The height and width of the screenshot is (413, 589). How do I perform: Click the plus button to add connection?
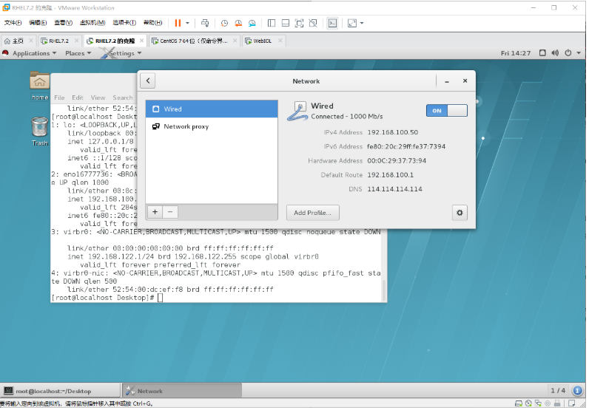(155, 212)
